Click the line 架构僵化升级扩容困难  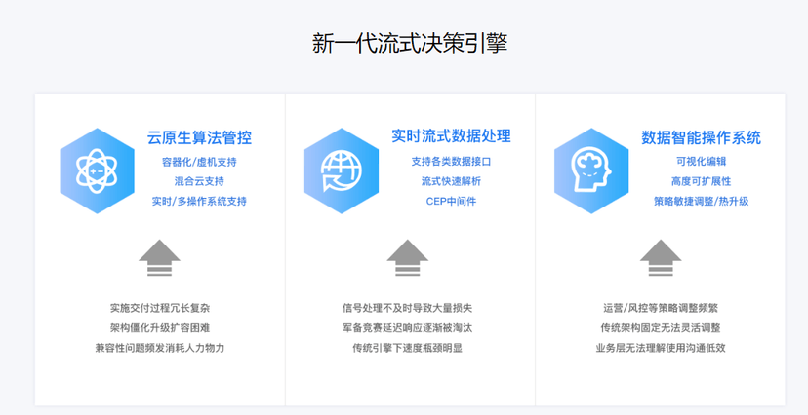[160, 328]
